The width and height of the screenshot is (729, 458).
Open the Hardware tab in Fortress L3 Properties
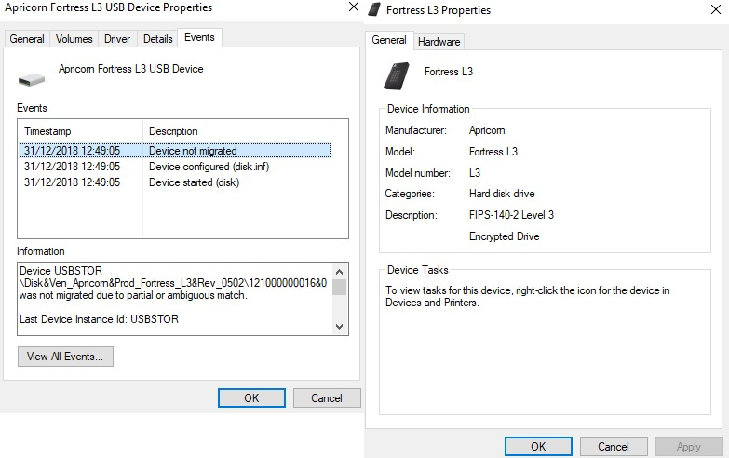click(x=439, y=42)
